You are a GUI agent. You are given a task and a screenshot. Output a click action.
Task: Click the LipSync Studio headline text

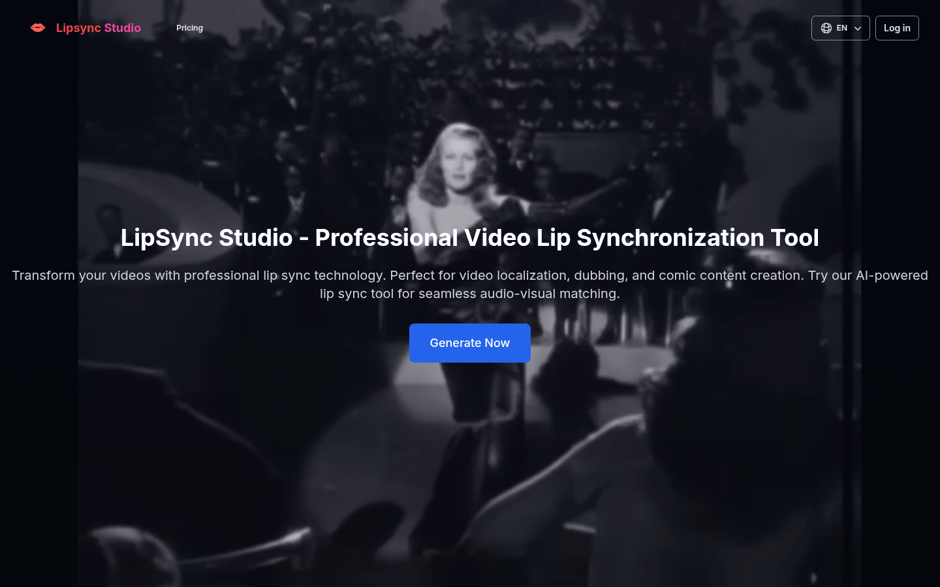point(470,237)
